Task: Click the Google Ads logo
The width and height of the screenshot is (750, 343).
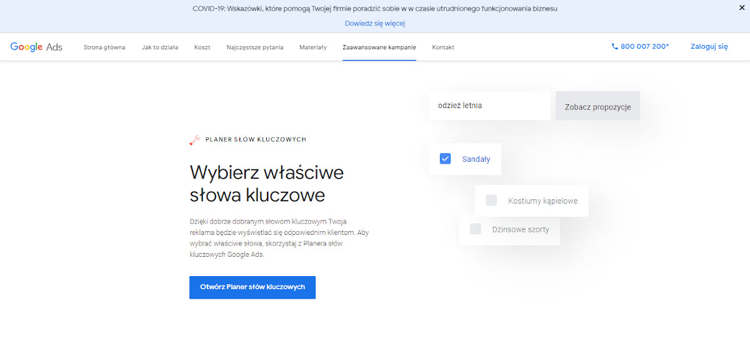Action: coord(36,47)
